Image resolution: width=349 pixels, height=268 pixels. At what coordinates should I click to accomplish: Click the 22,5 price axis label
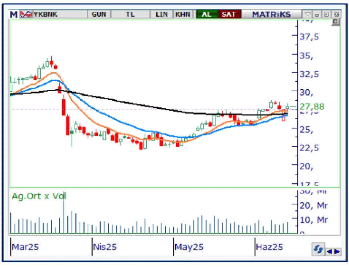(309, 148)
